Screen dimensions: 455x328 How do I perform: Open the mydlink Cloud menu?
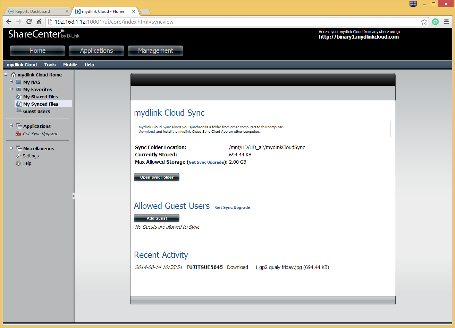tap(22, 65)
